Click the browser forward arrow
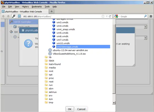The image size is (154, 112). [x=8, y=16]
